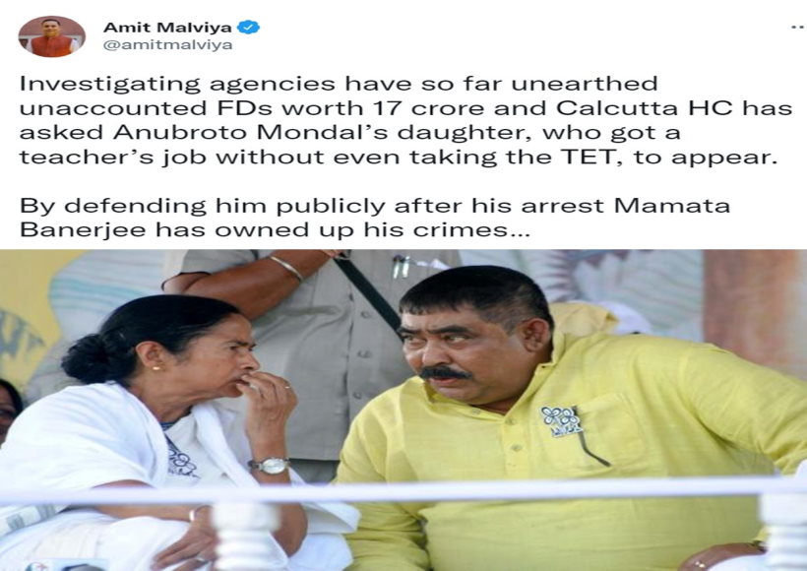Click the wristwatch on the woman's wrist
807x571 pixels.
coord(270,466)
